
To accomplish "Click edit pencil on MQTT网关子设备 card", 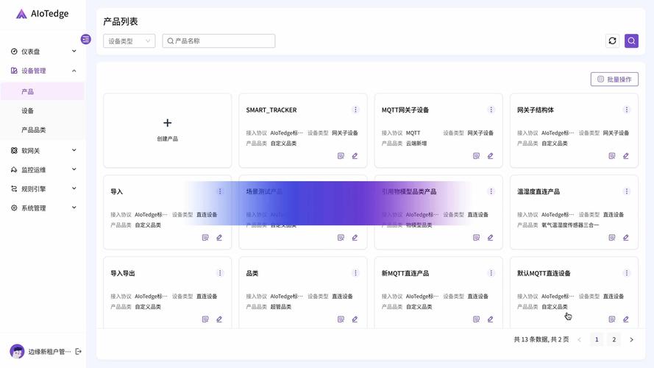I will click(x=490, y=156).
